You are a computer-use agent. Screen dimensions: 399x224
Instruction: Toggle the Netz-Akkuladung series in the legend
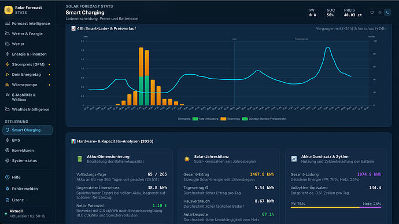pos(205,119)
